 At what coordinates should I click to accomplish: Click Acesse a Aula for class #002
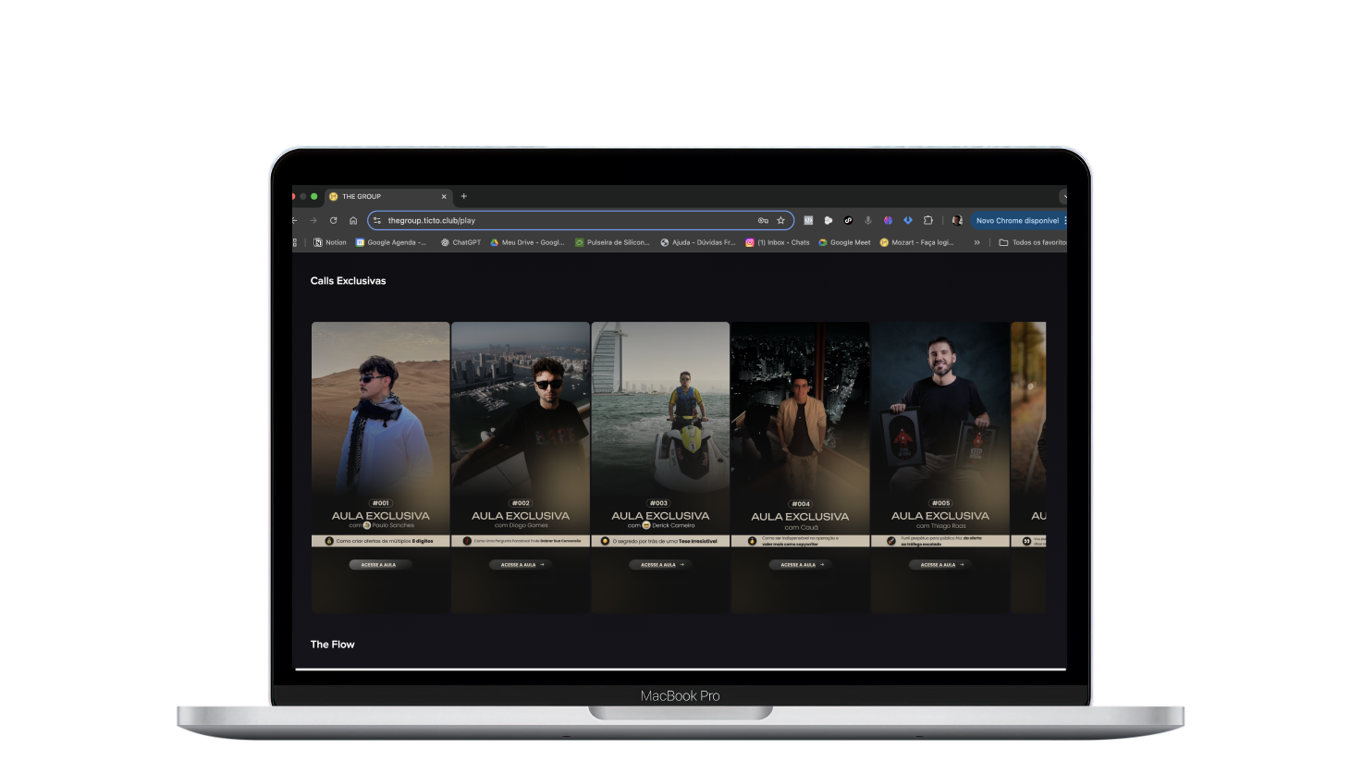tap(520, 564)
